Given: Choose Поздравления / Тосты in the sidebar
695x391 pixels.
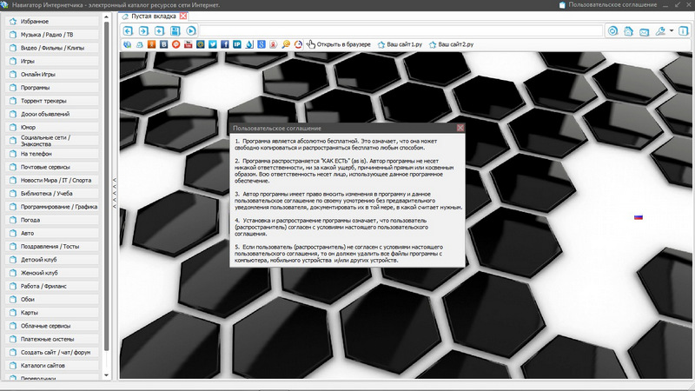Looking at the screenshot, I should click(x=52, y=247).
